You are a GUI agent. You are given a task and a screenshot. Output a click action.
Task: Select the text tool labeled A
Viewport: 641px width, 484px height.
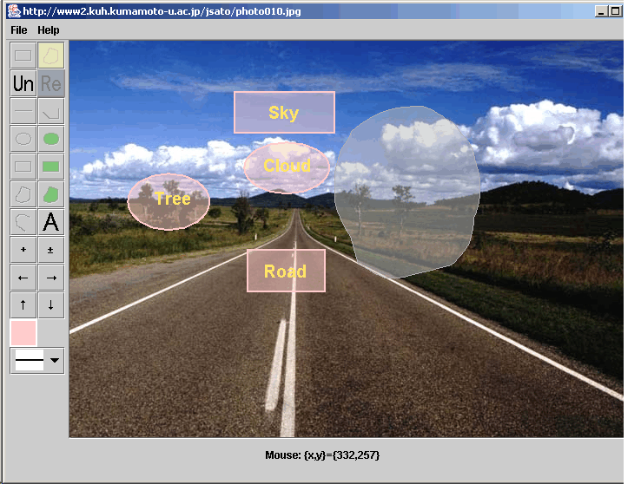[51, 222]
